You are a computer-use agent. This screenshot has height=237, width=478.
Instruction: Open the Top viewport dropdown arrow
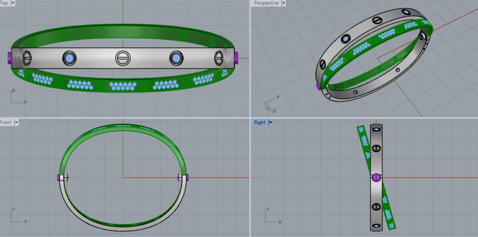click(x=13, y=3)
